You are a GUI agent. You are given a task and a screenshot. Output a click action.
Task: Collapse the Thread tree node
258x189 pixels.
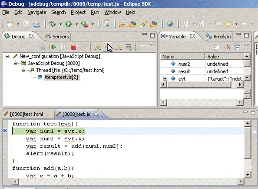(x=23, y=70)
